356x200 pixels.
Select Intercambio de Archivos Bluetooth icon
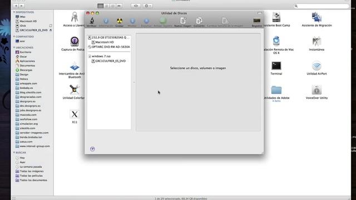click(x=75, y=67)
